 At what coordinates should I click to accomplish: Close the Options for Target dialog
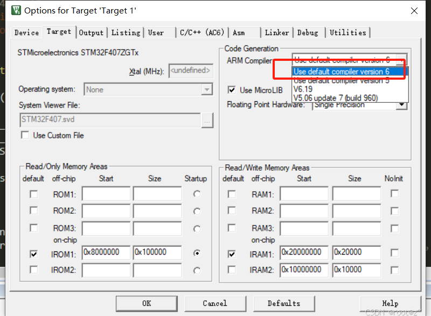(x=414, y=11)
